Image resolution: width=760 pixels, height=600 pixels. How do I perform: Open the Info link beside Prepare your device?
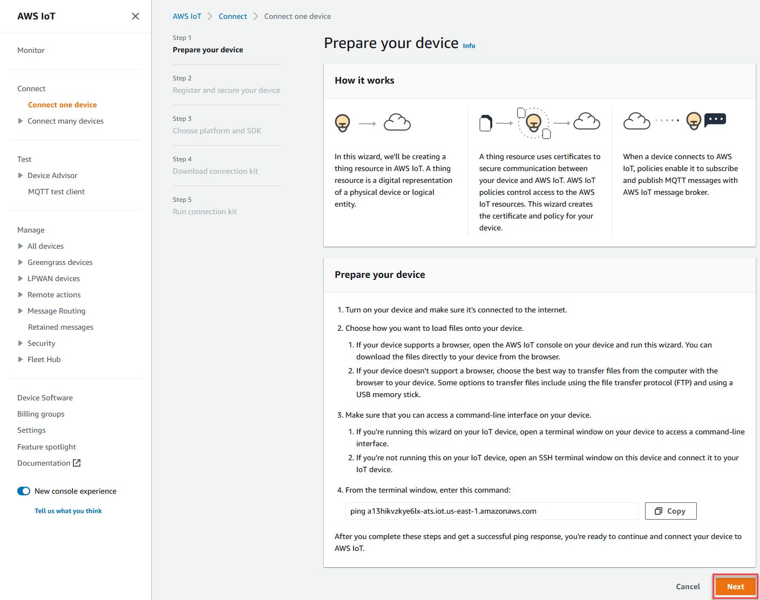tap(469, 45)
